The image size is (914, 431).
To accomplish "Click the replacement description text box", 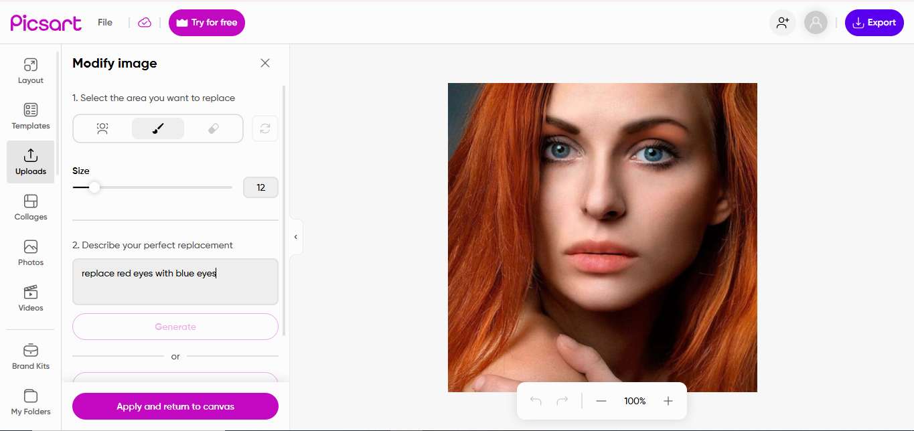I will [x=175, y=281].
